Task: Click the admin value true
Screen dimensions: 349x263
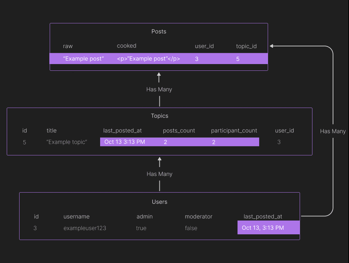Action: pos(141,228)
